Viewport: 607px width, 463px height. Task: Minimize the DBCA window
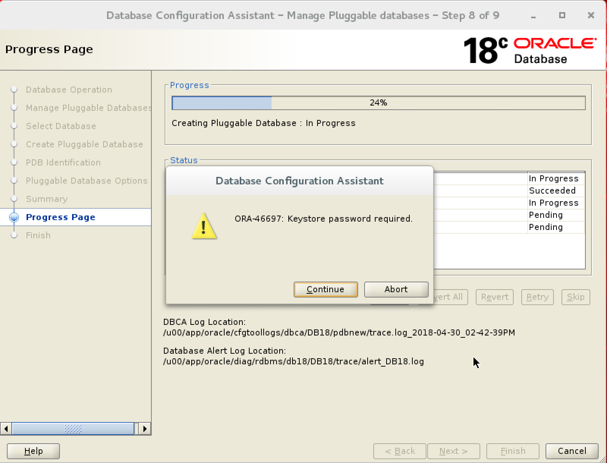pyautogui.click(x=533, y=16)
